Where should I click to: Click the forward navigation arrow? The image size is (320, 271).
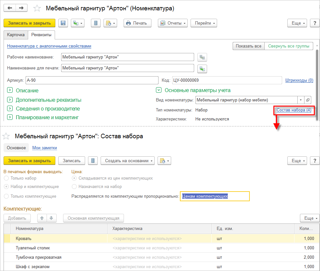click(x=21, y=8)
